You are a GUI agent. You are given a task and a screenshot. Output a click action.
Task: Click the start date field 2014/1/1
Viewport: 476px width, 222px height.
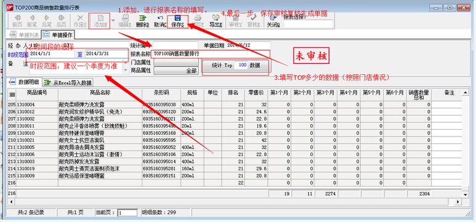52,54
